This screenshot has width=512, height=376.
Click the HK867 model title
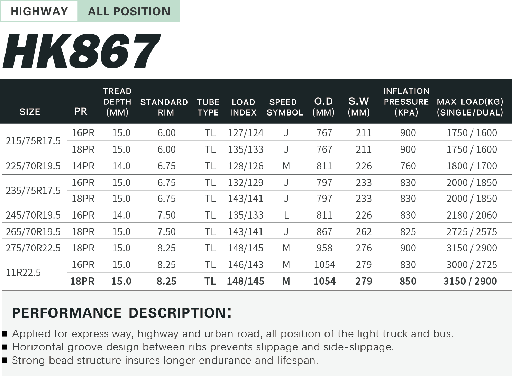click(82, 51)
